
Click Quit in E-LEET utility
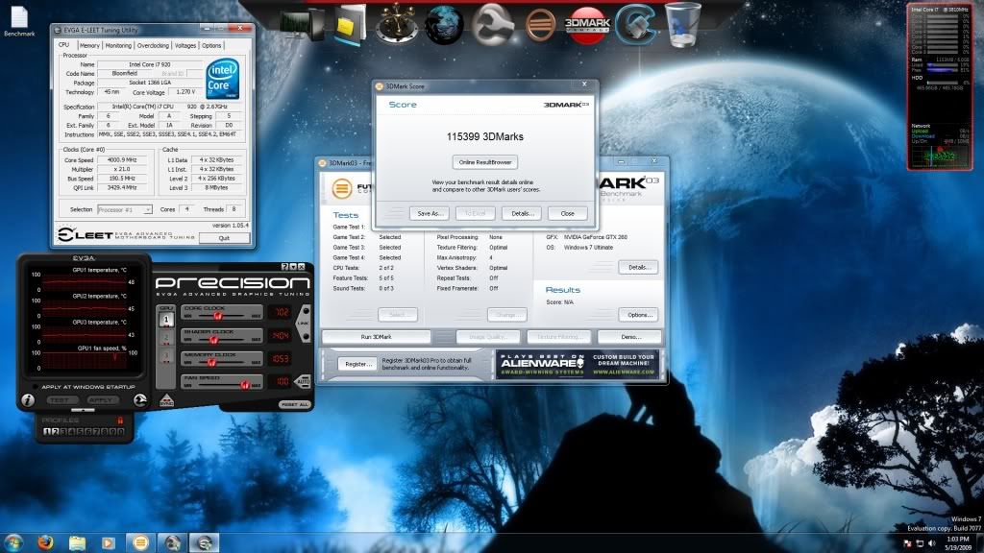tap(225, 238)
